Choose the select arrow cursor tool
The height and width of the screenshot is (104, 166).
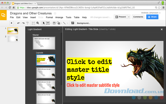coord(44,23)
